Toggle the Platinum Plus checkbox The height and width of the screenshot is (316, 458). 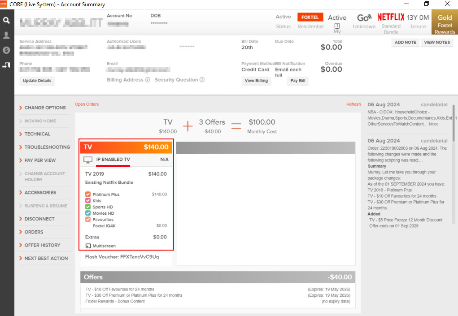87,194
